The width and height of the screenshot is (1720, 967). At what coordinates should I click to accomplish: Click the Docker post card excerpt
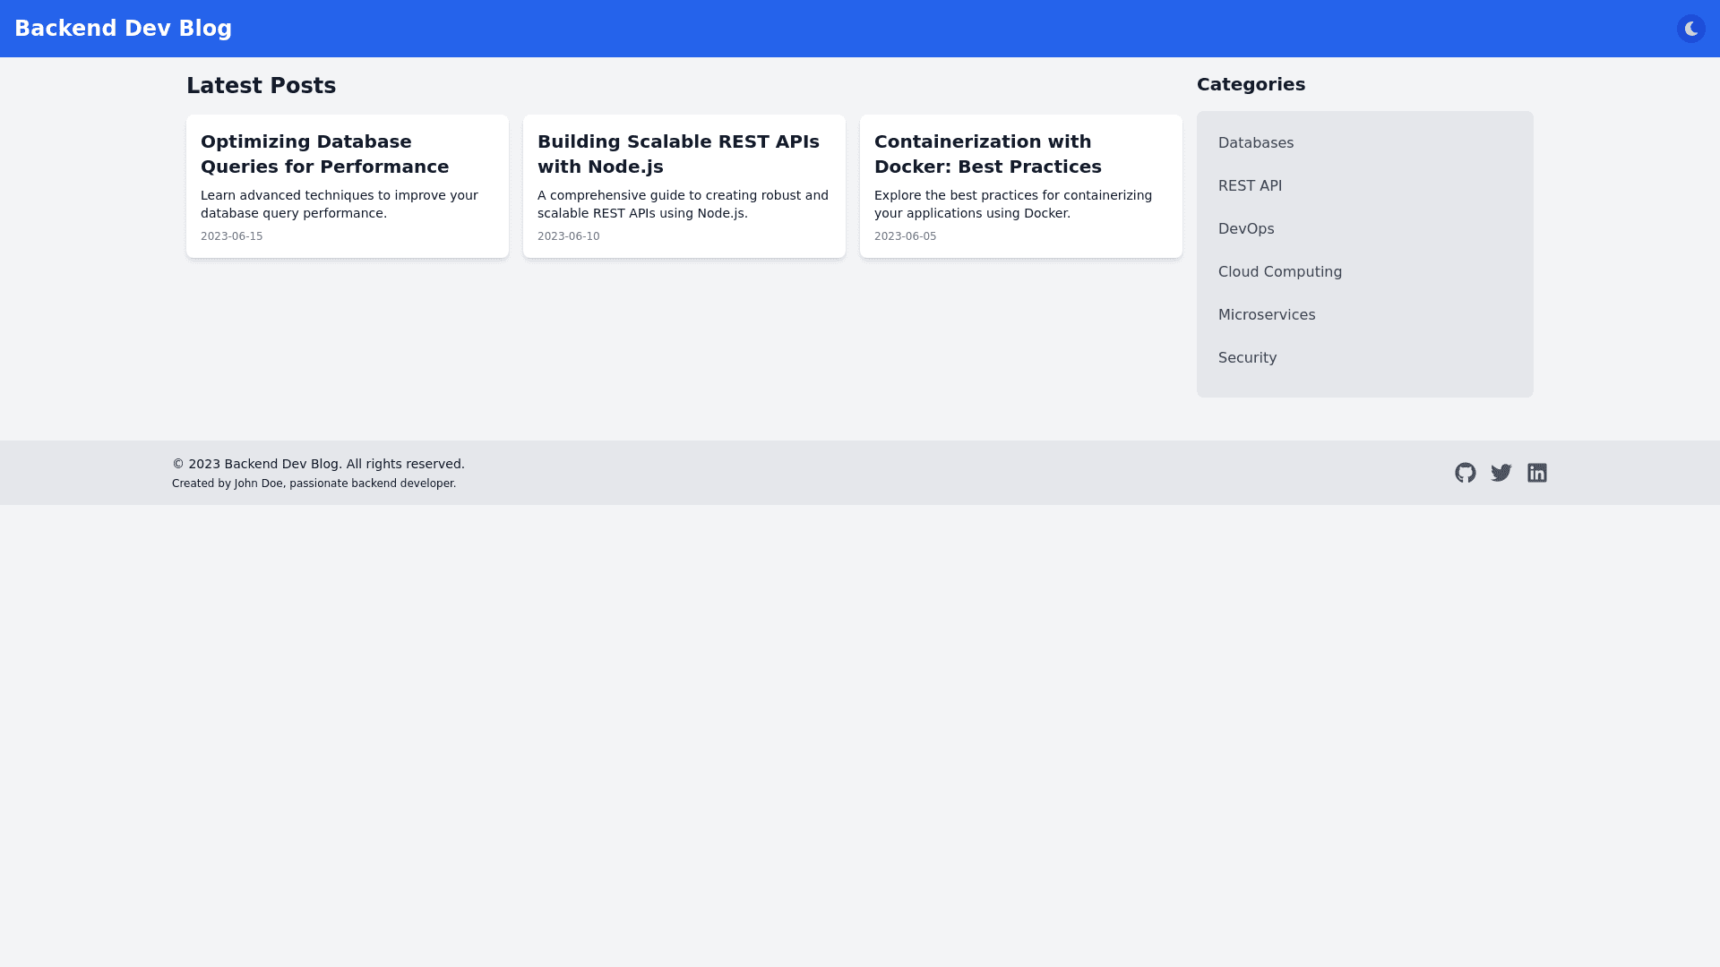coord(1012,204)
